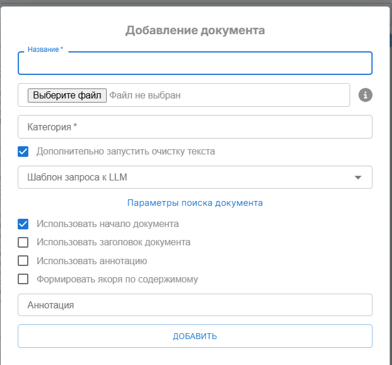The height and width of the screenshot is (365, 392).
Task: Uncheck 'Использовать начало документа' checkbox
Action: pyautogui.click(x=24, y=224)
